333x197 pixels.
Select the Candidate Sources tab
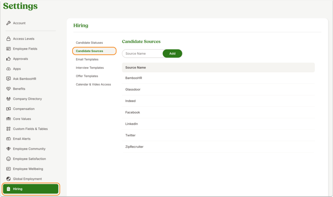click(x=94, y=51)
